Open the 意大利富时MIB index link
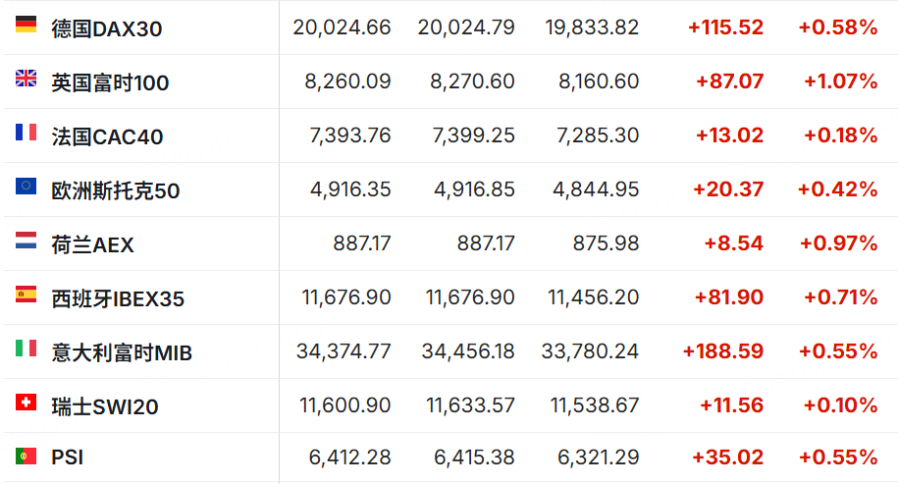The width and height of the screenshot is (898, 484). pyautogui.click(x=122, y=353)
